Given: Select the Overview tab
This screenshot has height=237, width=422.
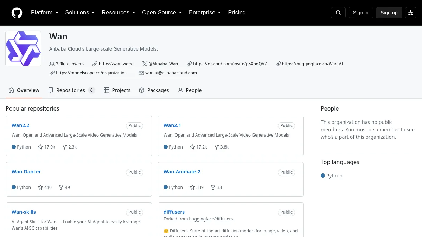Looking at the screenshot, I should pos(24,90).
